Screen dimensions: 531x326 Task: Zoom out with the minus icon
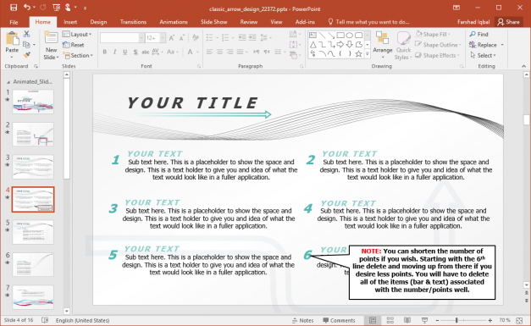pyautogui.click(x=437, y=320)
